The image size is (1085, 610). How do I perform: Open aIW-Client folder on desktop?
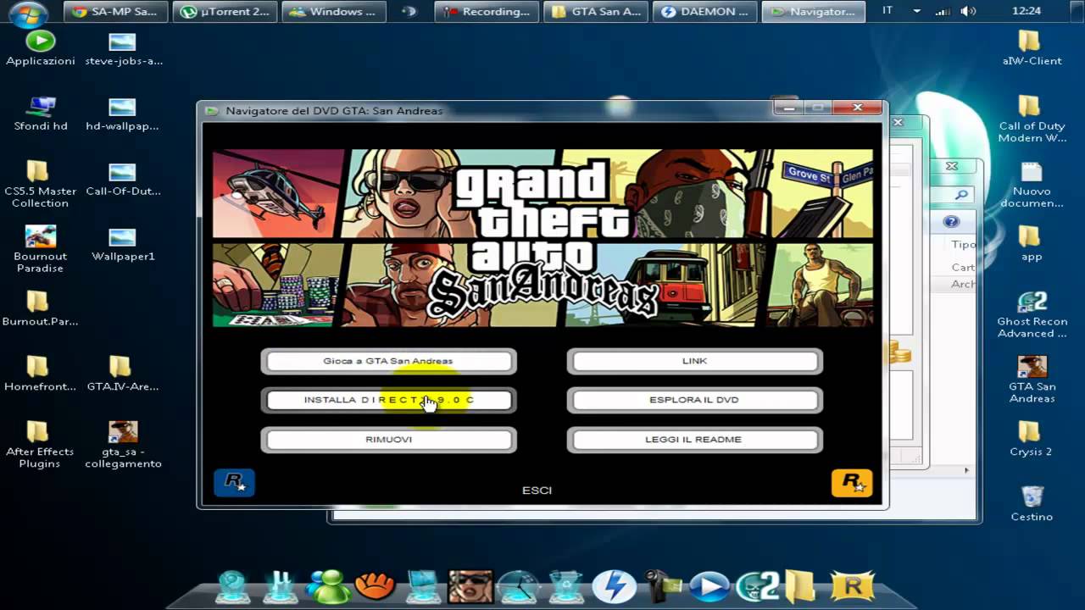[1032, 48]
